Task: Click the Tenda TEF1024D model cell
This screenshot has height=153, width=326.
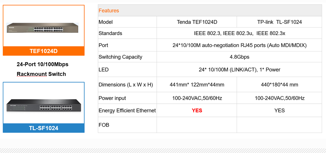Action: 197,22
